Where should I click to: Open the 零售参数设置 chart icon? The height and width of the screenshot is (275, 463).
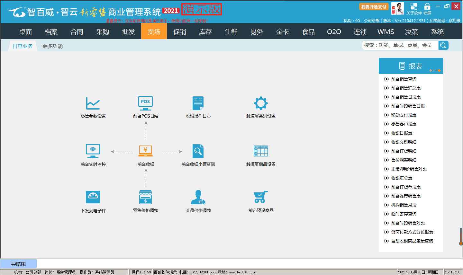(93, 103)
